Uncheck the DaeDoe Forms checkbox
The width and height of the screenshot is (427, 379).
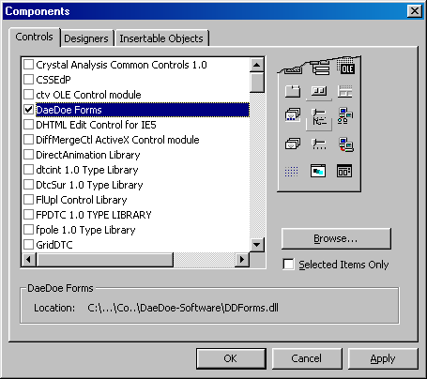[x=28, y=110]
